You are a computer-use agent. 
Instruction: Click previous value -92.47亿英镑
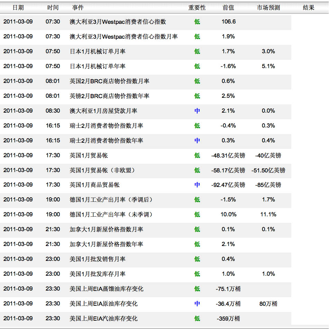point(228,185)
